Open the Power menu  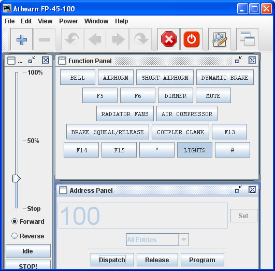point(68,21)
